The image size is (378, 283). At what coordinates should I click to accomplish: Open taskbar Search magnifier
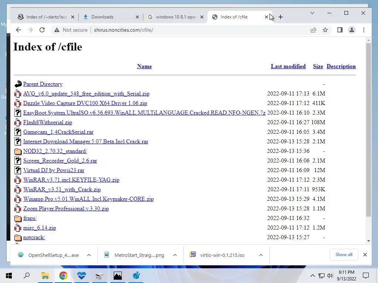[27, 276]
